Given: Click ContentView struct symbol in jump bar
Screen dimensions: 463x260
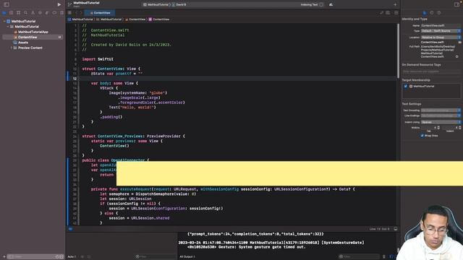Looking at the screenshot, I should click(159, 19).
